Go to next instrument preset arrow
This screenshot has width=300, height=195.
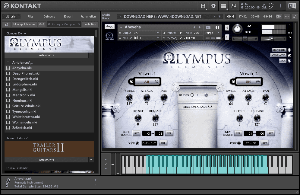[200, 27]
